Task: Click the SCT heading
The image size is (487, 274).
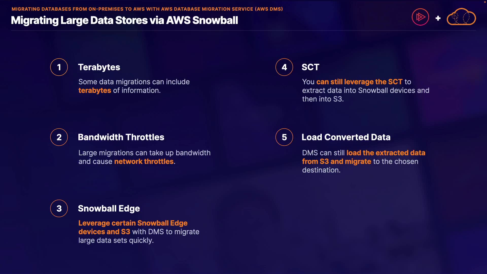Action: point(310,67)
